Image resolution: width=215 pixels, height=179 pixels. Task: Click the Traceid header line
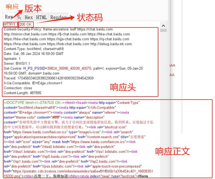pyautogui.click(x=49, y=78)
